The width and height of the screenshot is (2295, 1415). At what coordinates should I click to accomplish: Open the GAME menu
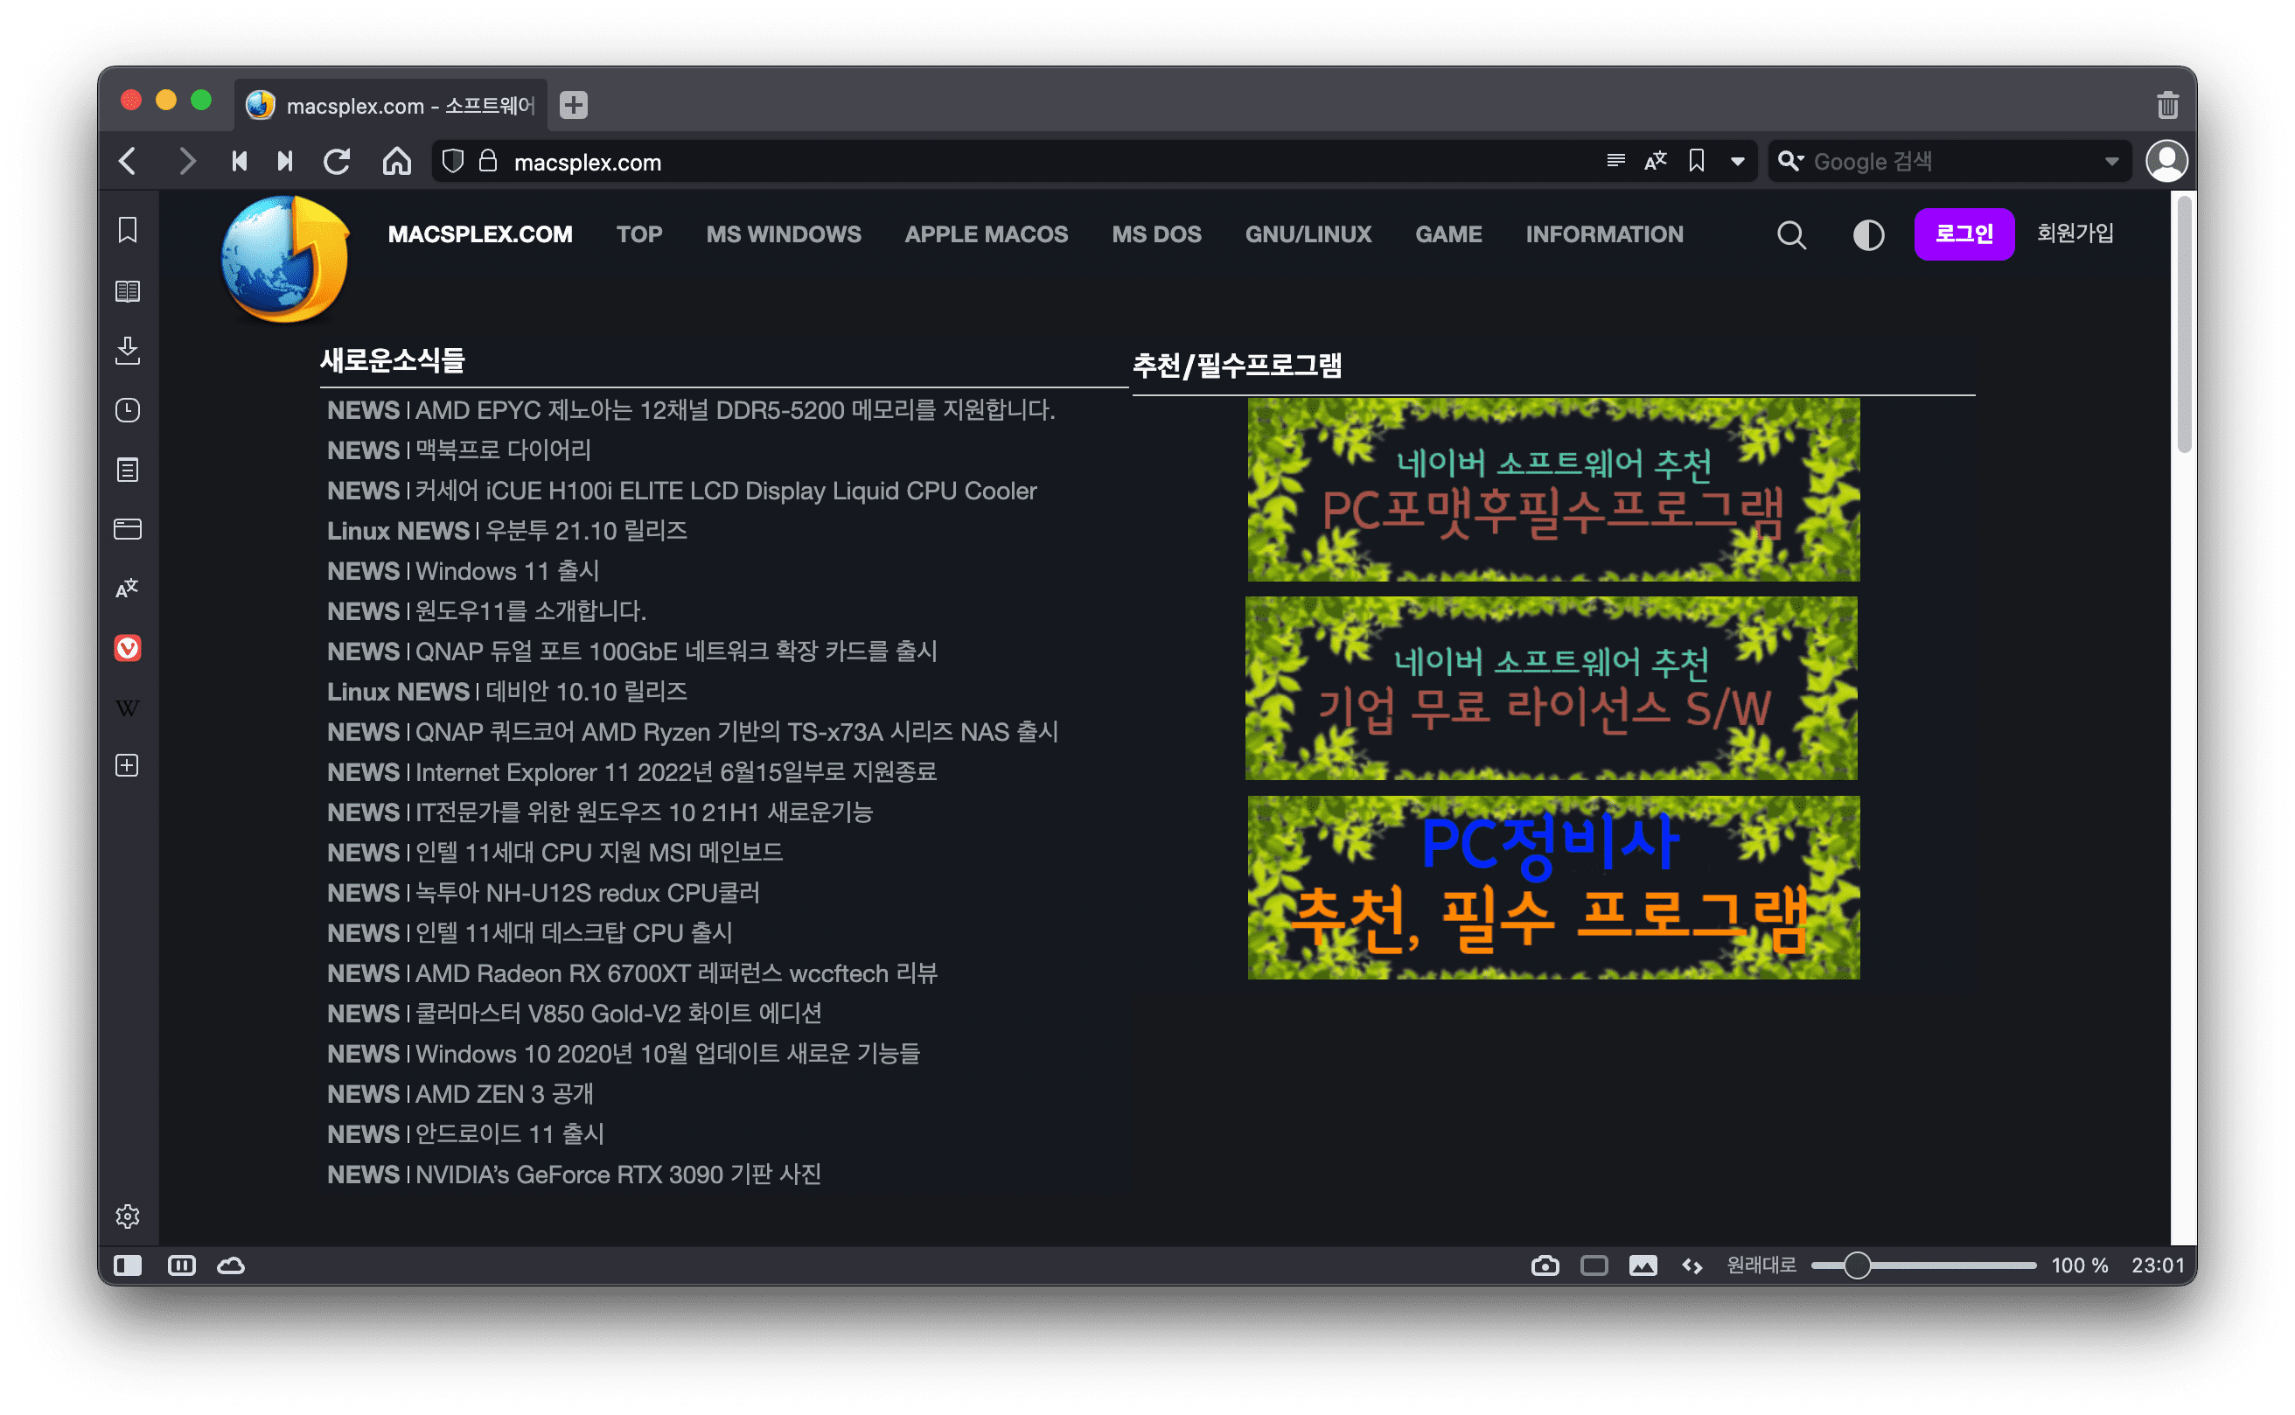click(1448, 234)
